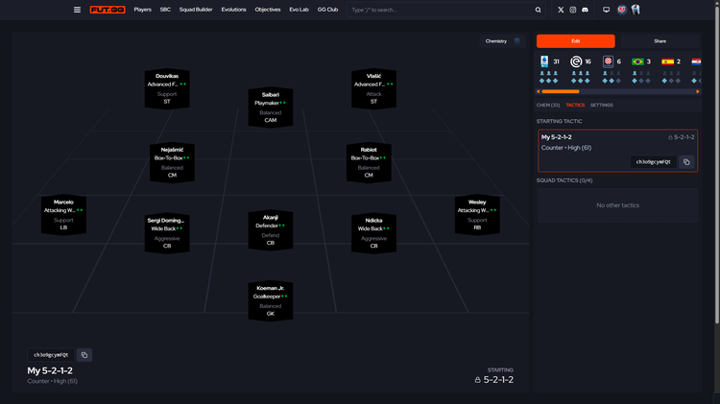The height and width of the screenshot is (404, 720).
Task: Switch to SETTINGS tab
Action: (602, 106)
